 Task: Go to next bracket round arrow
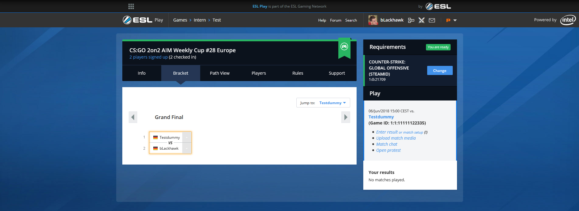tap(346, 117)
